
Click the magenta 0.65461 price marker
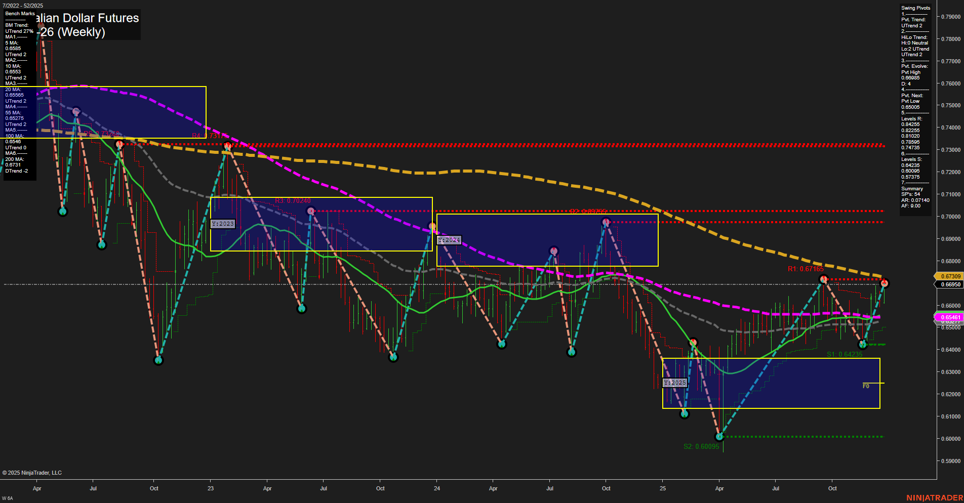point(947,317)
